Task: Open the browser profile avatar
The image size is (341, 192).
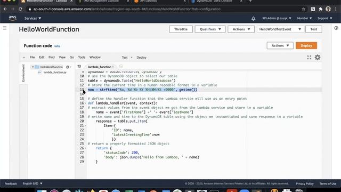Action: (328, 9)
